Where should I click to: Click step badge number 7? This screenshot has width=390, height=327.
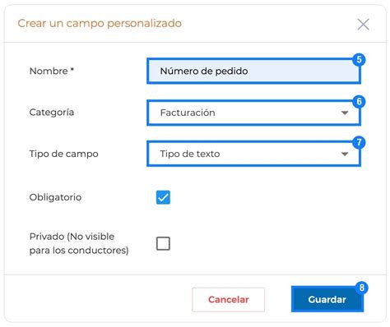pyautogui.click(x=359, y=143)
